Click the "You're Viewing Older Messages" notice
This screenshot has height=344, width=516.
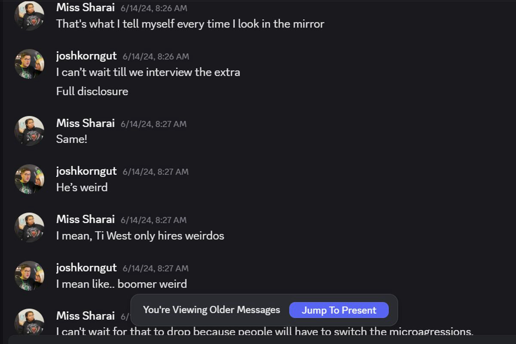tap(211, 310)
